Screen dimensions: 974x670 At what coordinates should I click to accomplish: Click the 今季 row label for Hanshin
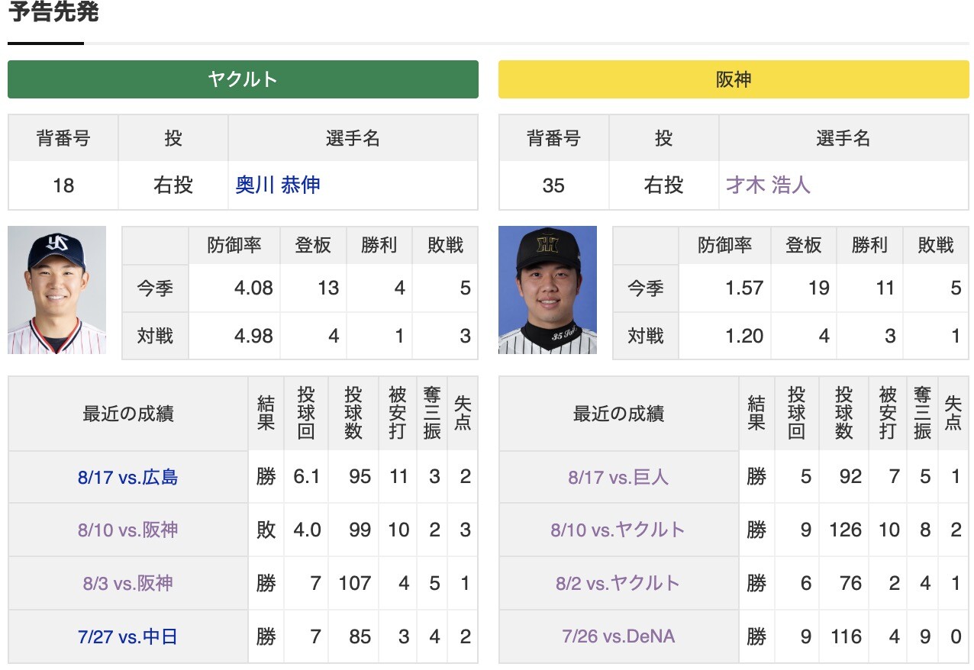pos(646,288)
